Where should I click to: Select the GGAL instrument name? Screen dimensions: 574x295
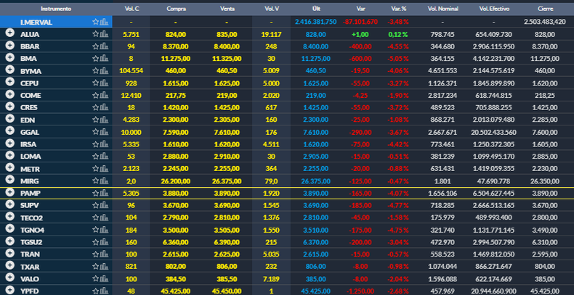(x=30, y=132)
